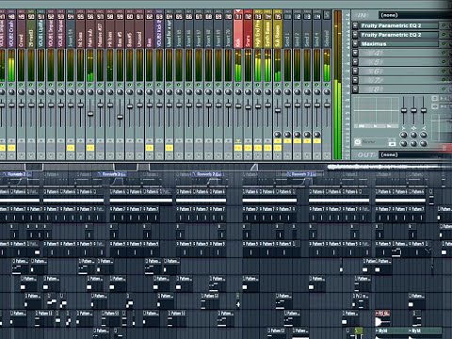452x339 pixels.
Task: Open dropdown arrow of empty slot 8
Action: [x=355, y=89]
